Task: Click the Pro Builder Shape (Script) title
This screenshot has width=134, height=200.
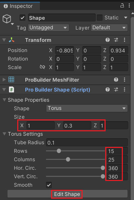Action: coord(58,90)
